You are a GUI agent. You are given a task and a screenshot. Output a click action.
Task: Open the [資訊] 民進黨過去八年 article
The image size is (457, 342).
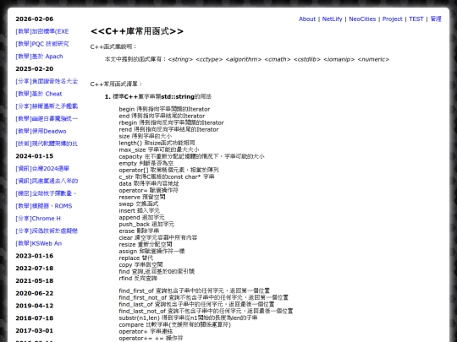coord(47,182)
